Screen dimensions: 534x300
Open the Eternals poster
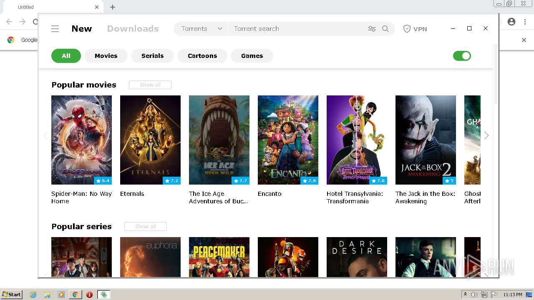[x=150, y=140]
